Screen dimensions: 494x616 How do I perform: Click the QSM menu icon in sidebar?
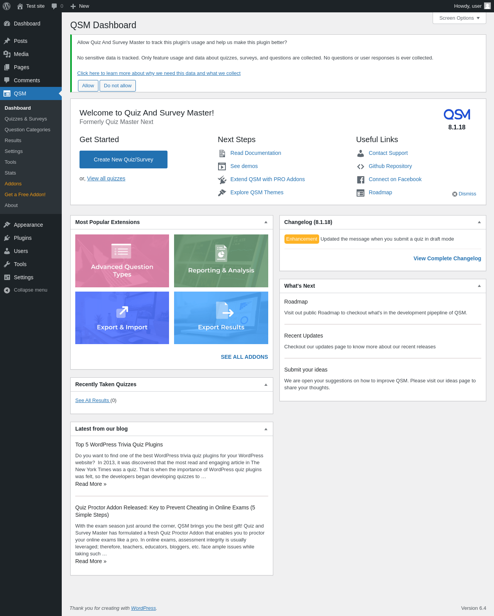pos(7,93)
